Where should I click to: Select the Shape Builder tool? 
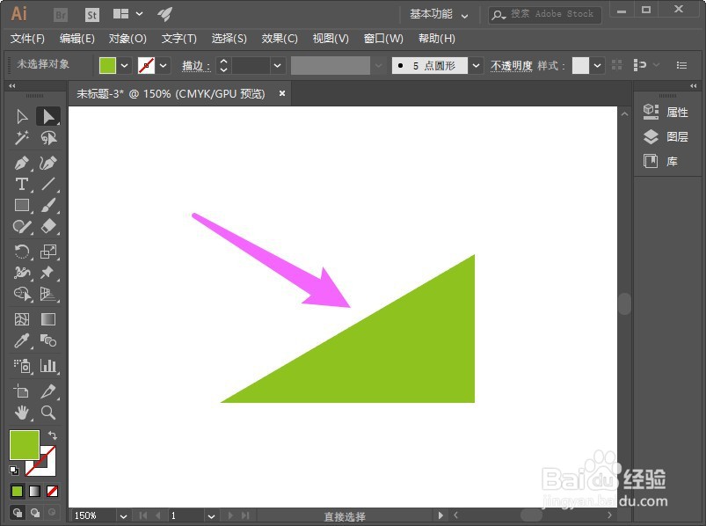pos(22,294)
